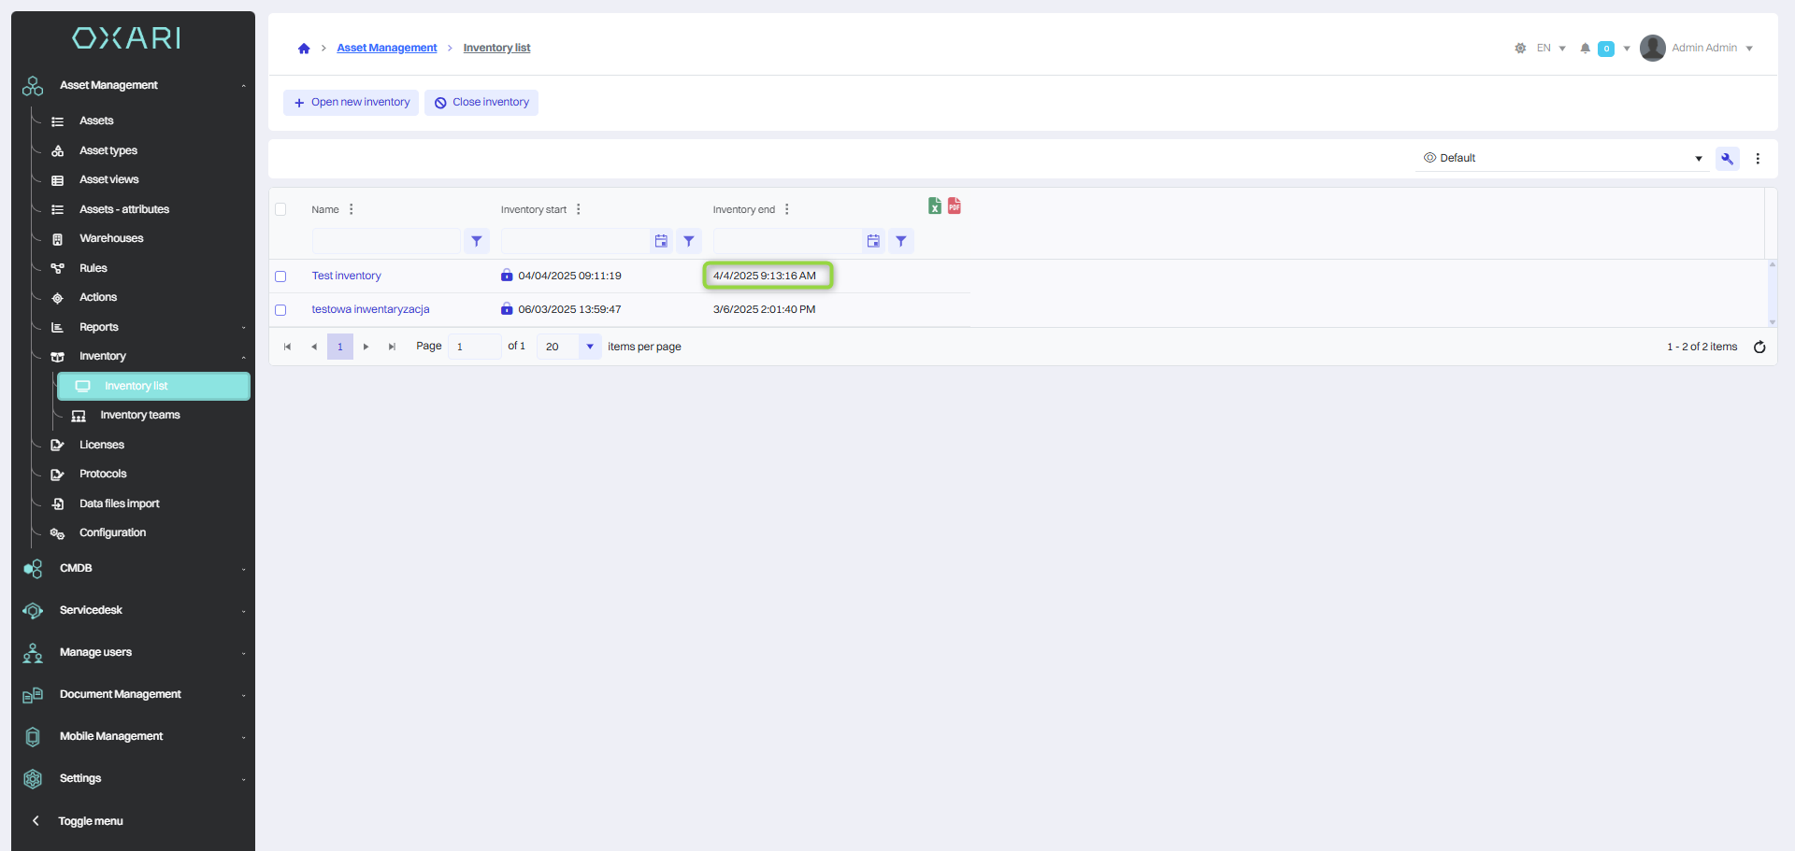Export the list to Excel
The height and width of the screenshot is (851, 1795).
(x=934, y=206)
